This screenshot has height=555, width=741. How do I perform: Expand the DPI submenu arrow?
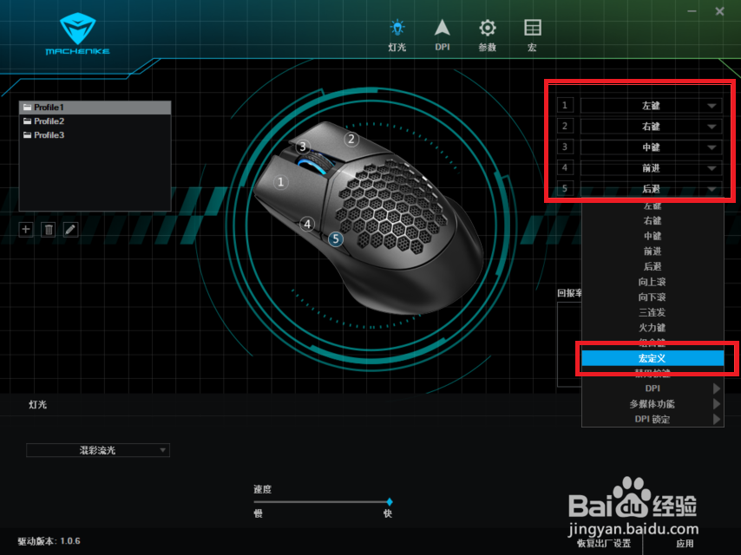[717, 388]
